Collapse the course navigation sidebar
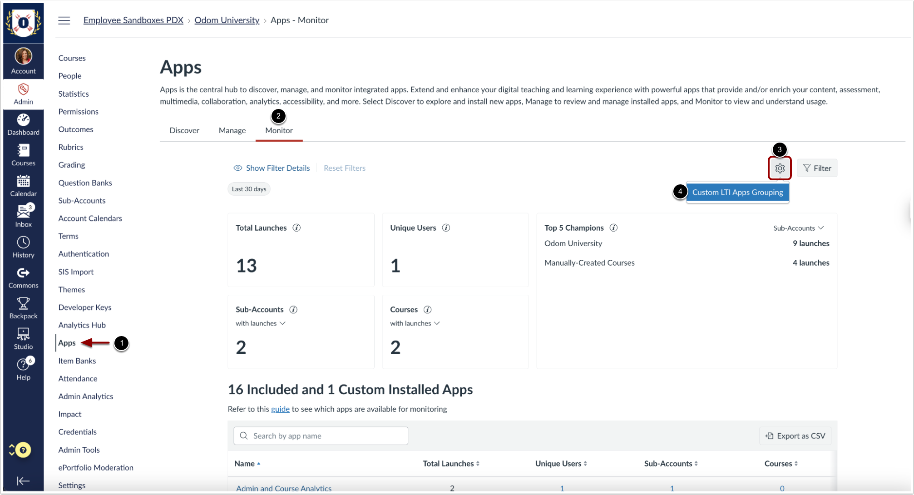 [x=23, y=481]
